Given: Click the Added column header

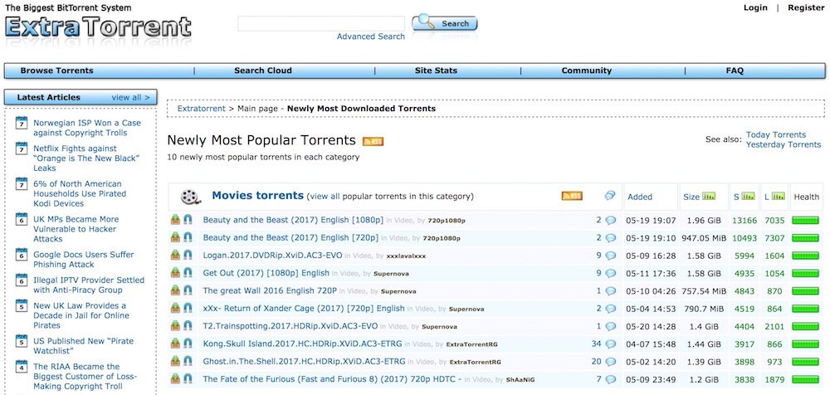Looking at the screenshot, I should click(x=640, y=197).
